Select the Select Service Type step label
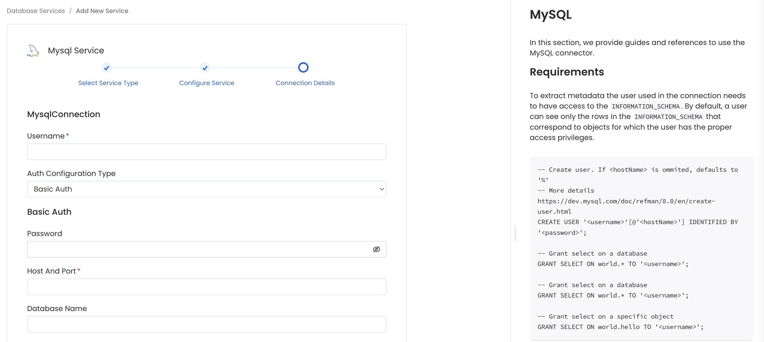 click(108, 83)
